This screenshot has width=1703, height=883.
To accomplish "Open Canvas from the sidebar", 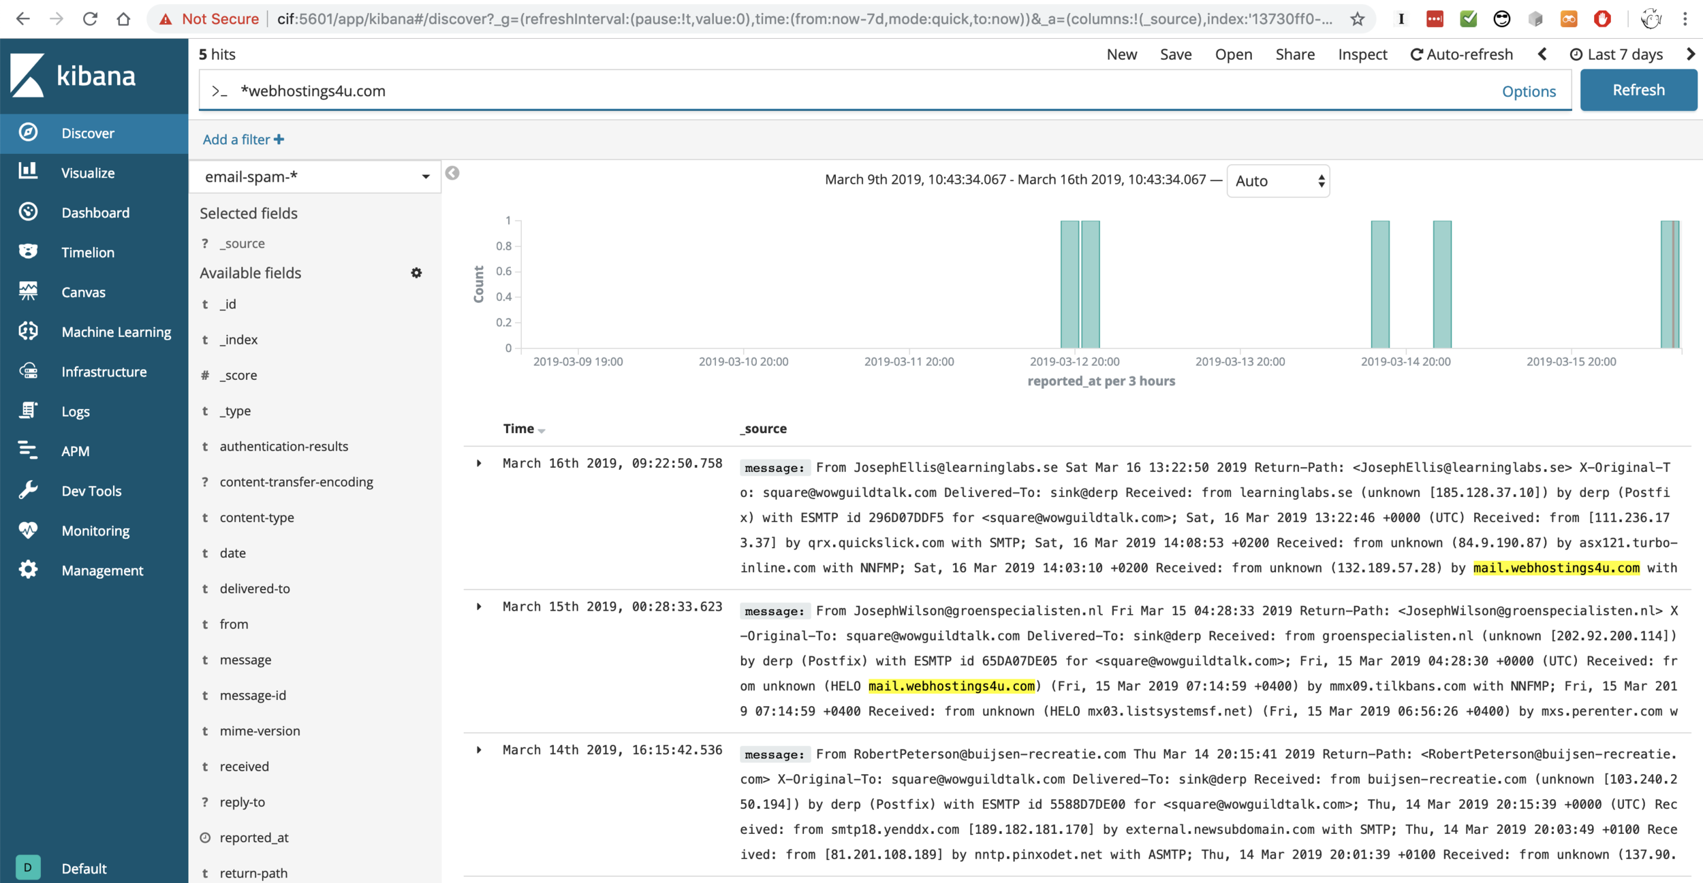I will tap(94, 292).
